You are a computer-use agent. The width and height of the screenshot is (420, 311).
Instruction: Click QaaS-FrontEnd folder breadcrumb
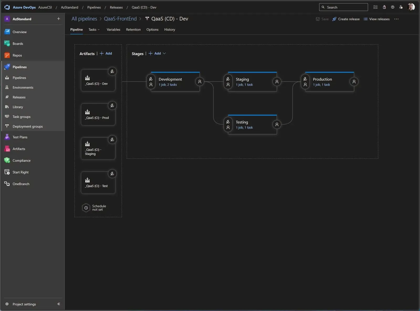120,19
